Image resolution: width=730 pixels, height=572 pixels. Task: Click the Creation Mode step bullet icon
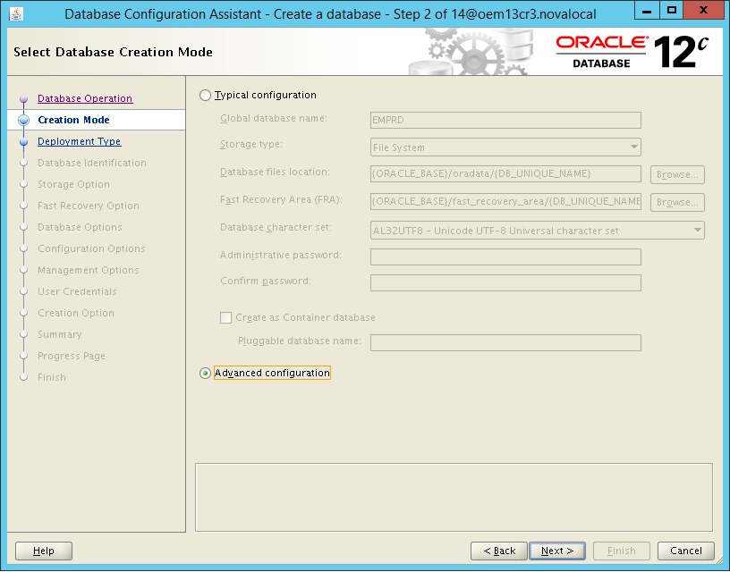24,121
